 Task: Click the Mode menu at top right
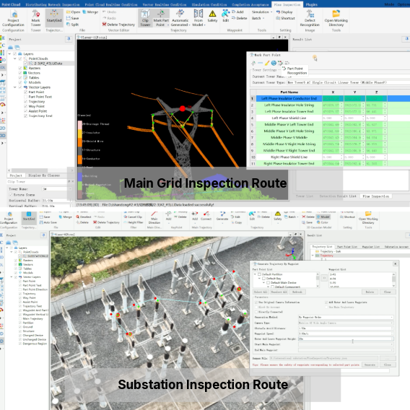pos(389,4)
